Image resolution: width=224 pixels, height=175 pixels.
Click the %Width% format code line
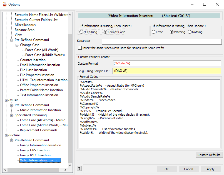point(114,133)
